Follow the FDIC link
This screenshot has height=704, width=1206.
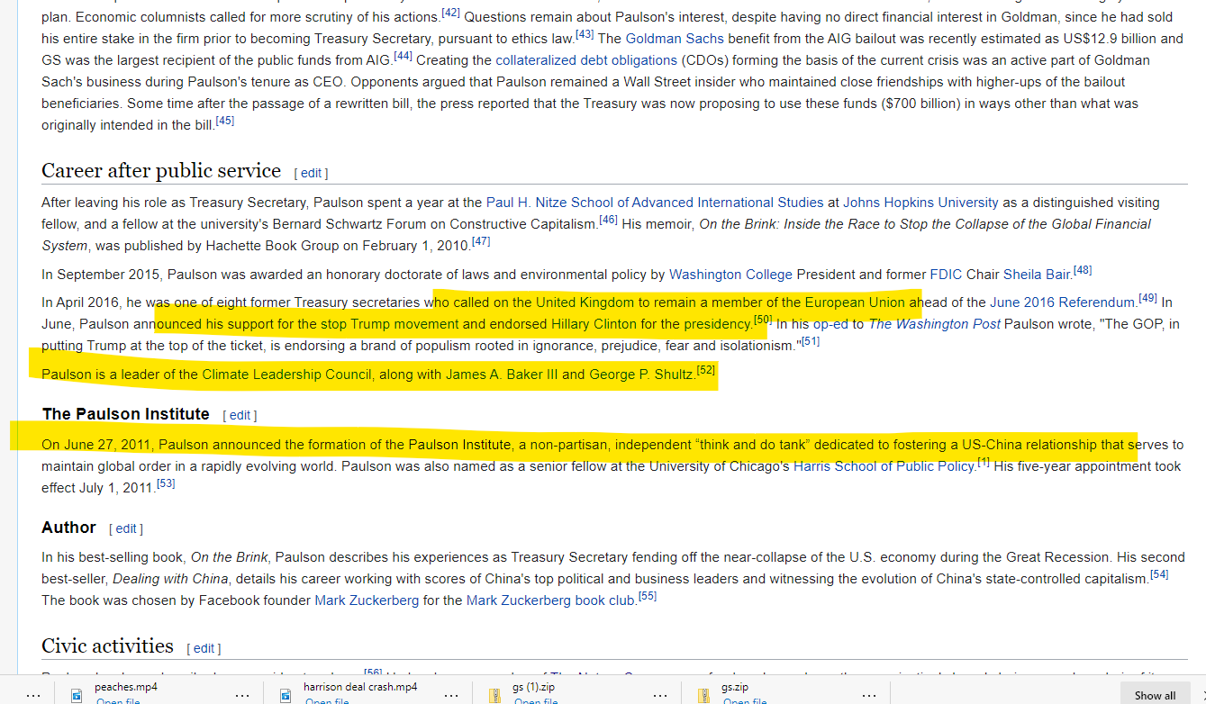(946, 274)
